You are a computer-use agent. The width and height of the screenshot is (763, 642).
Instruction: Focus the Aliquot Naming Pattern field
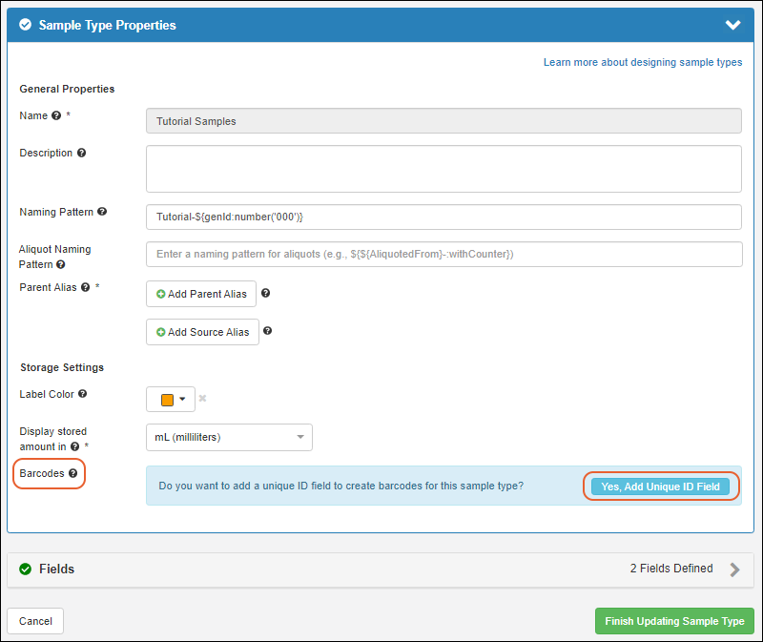pyautogui.click(x=443, y=254)
